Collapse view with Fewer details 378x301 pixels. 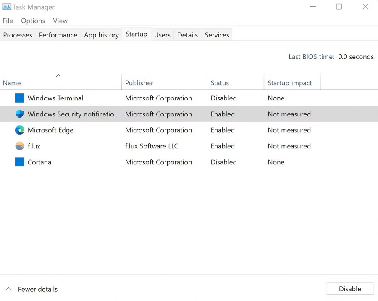[31, 289]
